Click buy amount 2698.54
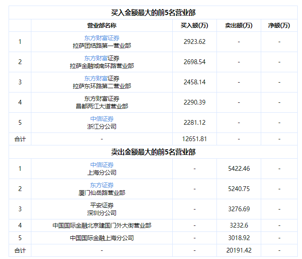Image resolution: width=302 pixels, height=259 pixels. (x=195, y=62)
